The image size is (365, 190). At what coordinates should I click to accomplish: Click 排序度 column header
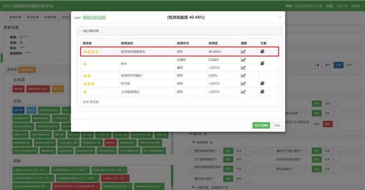(x=213, y=43)
